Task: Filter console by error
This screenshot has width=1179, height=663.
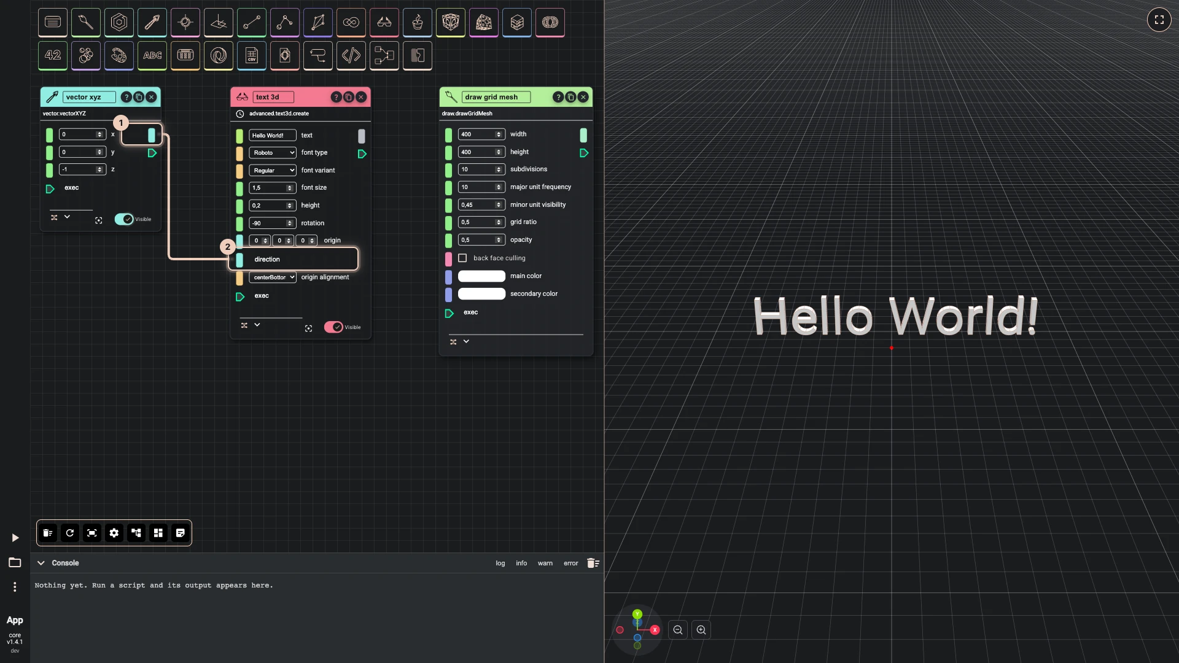Action: (571, 563)
